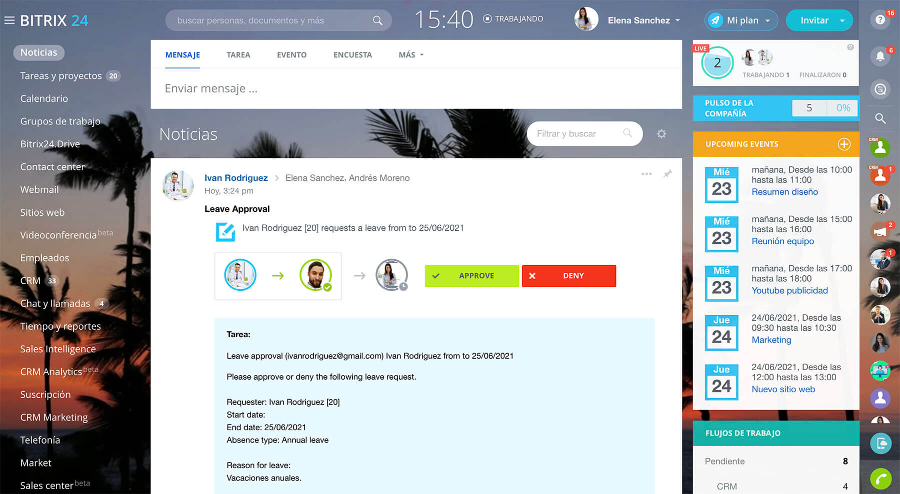Click the Filtrar y buscar field

[575, 134]
